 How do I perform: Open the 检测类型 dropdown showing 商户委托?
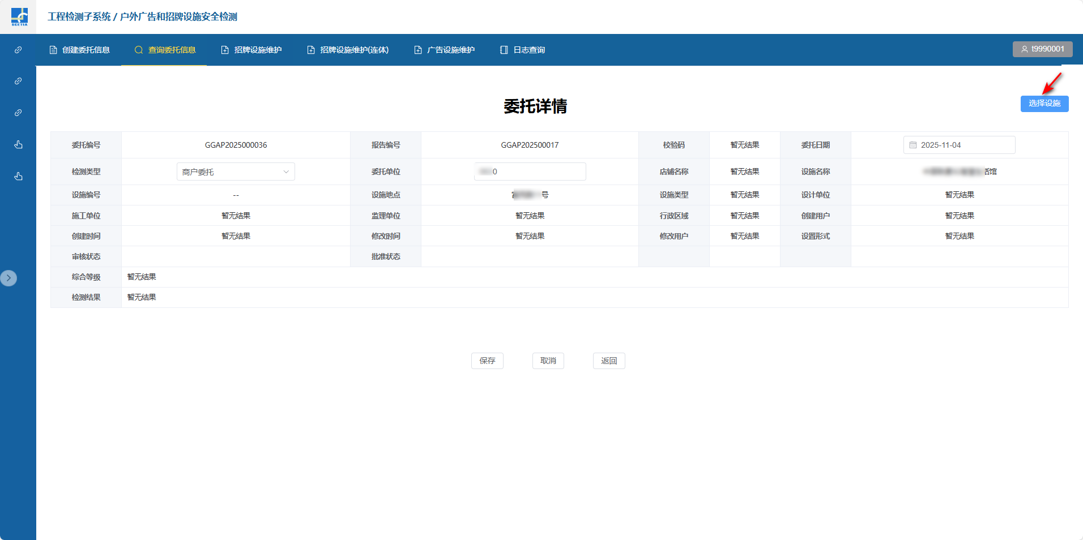[x=236, y=172]
